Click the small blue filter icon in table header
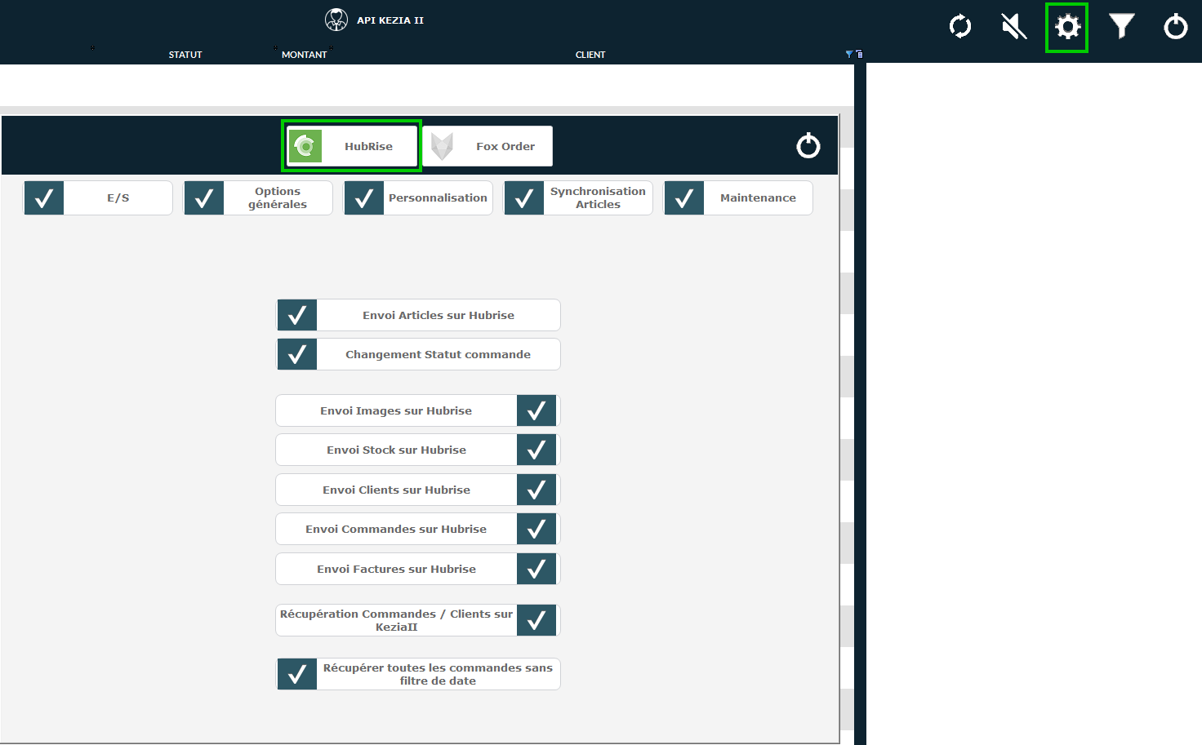1202x745 pixels. 849,55
